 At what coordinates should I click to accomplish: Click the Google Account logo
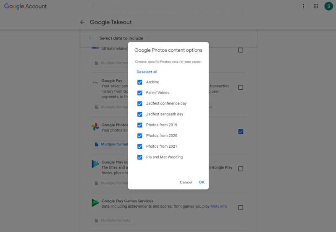(x=25, y=6)
